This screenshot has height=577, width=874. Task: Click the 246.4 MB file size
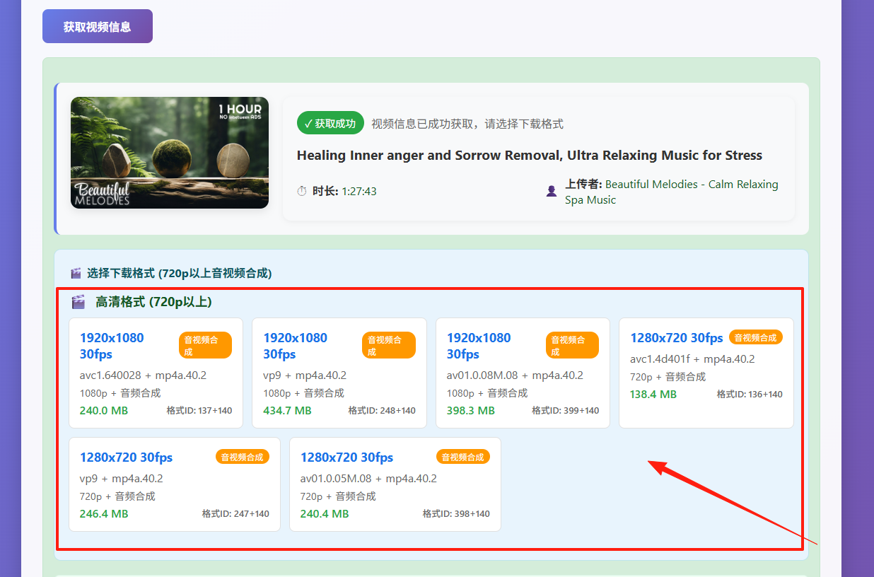click(x=104, y=513)
